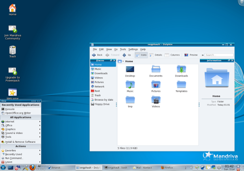Expand the Graphics submenu
The image size is (244, 171).
[21, 129]
